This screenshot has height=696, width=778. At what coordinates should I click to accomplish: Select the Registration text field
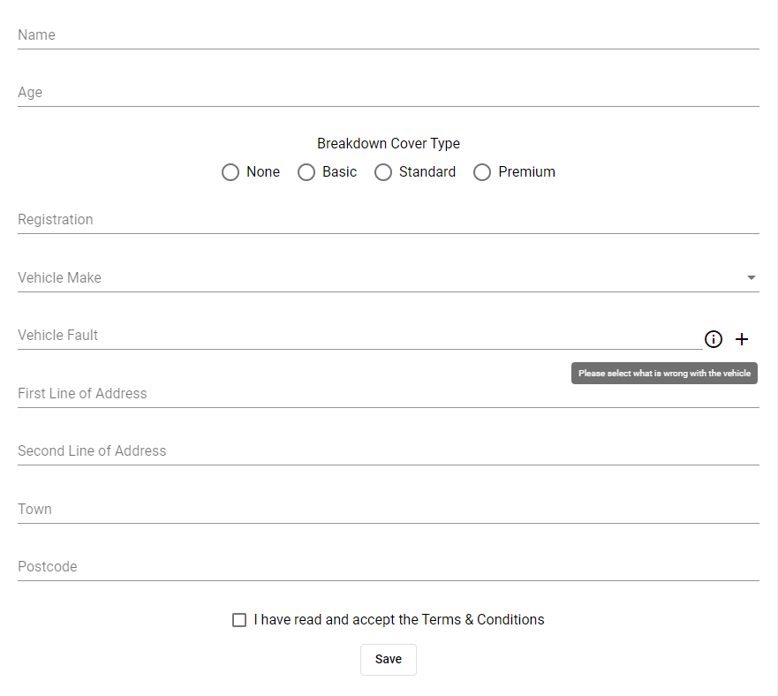click(x=389, y=219)
